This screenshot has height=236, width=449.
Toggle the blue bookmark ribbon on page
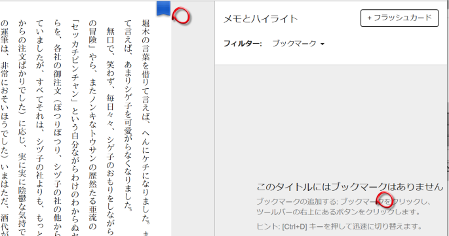[163, 8]
